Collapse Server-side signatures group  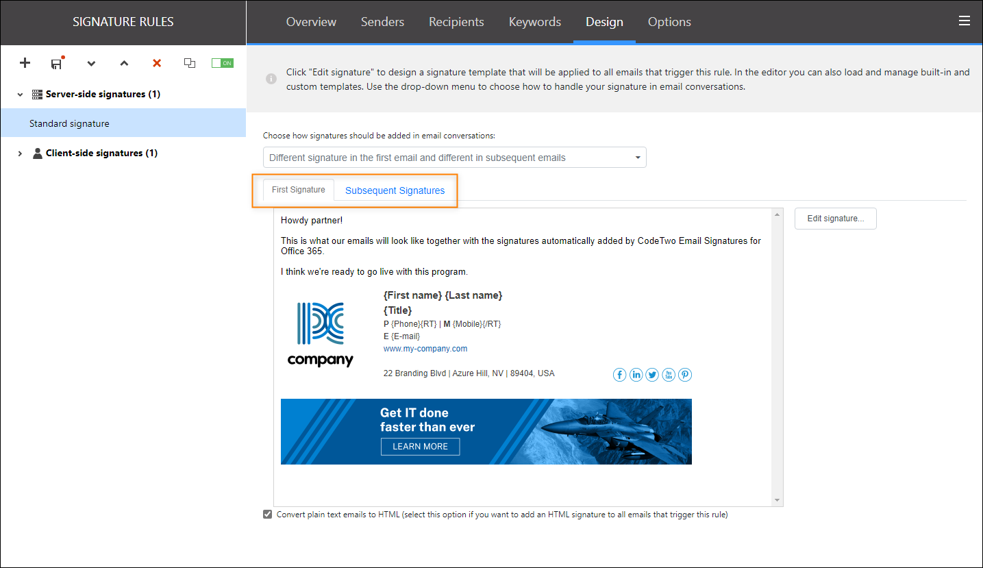point(19,94)
